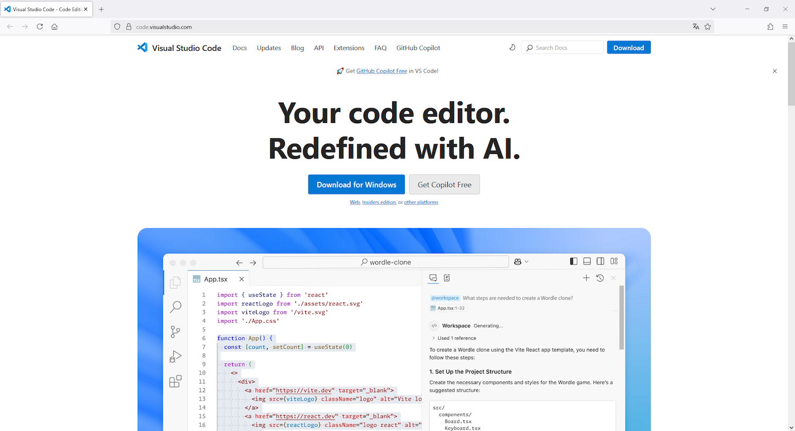795x431 pixels.
Task: Open the Insiders edition link
Action: pos(379,203)
